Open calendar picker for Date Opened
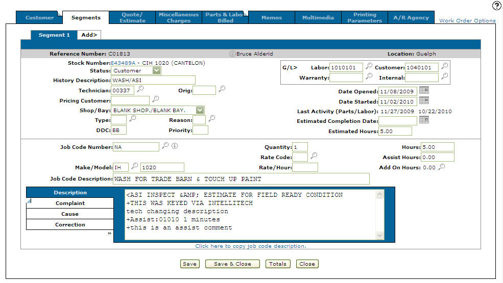Screen dimensions: 503x283 424,90
